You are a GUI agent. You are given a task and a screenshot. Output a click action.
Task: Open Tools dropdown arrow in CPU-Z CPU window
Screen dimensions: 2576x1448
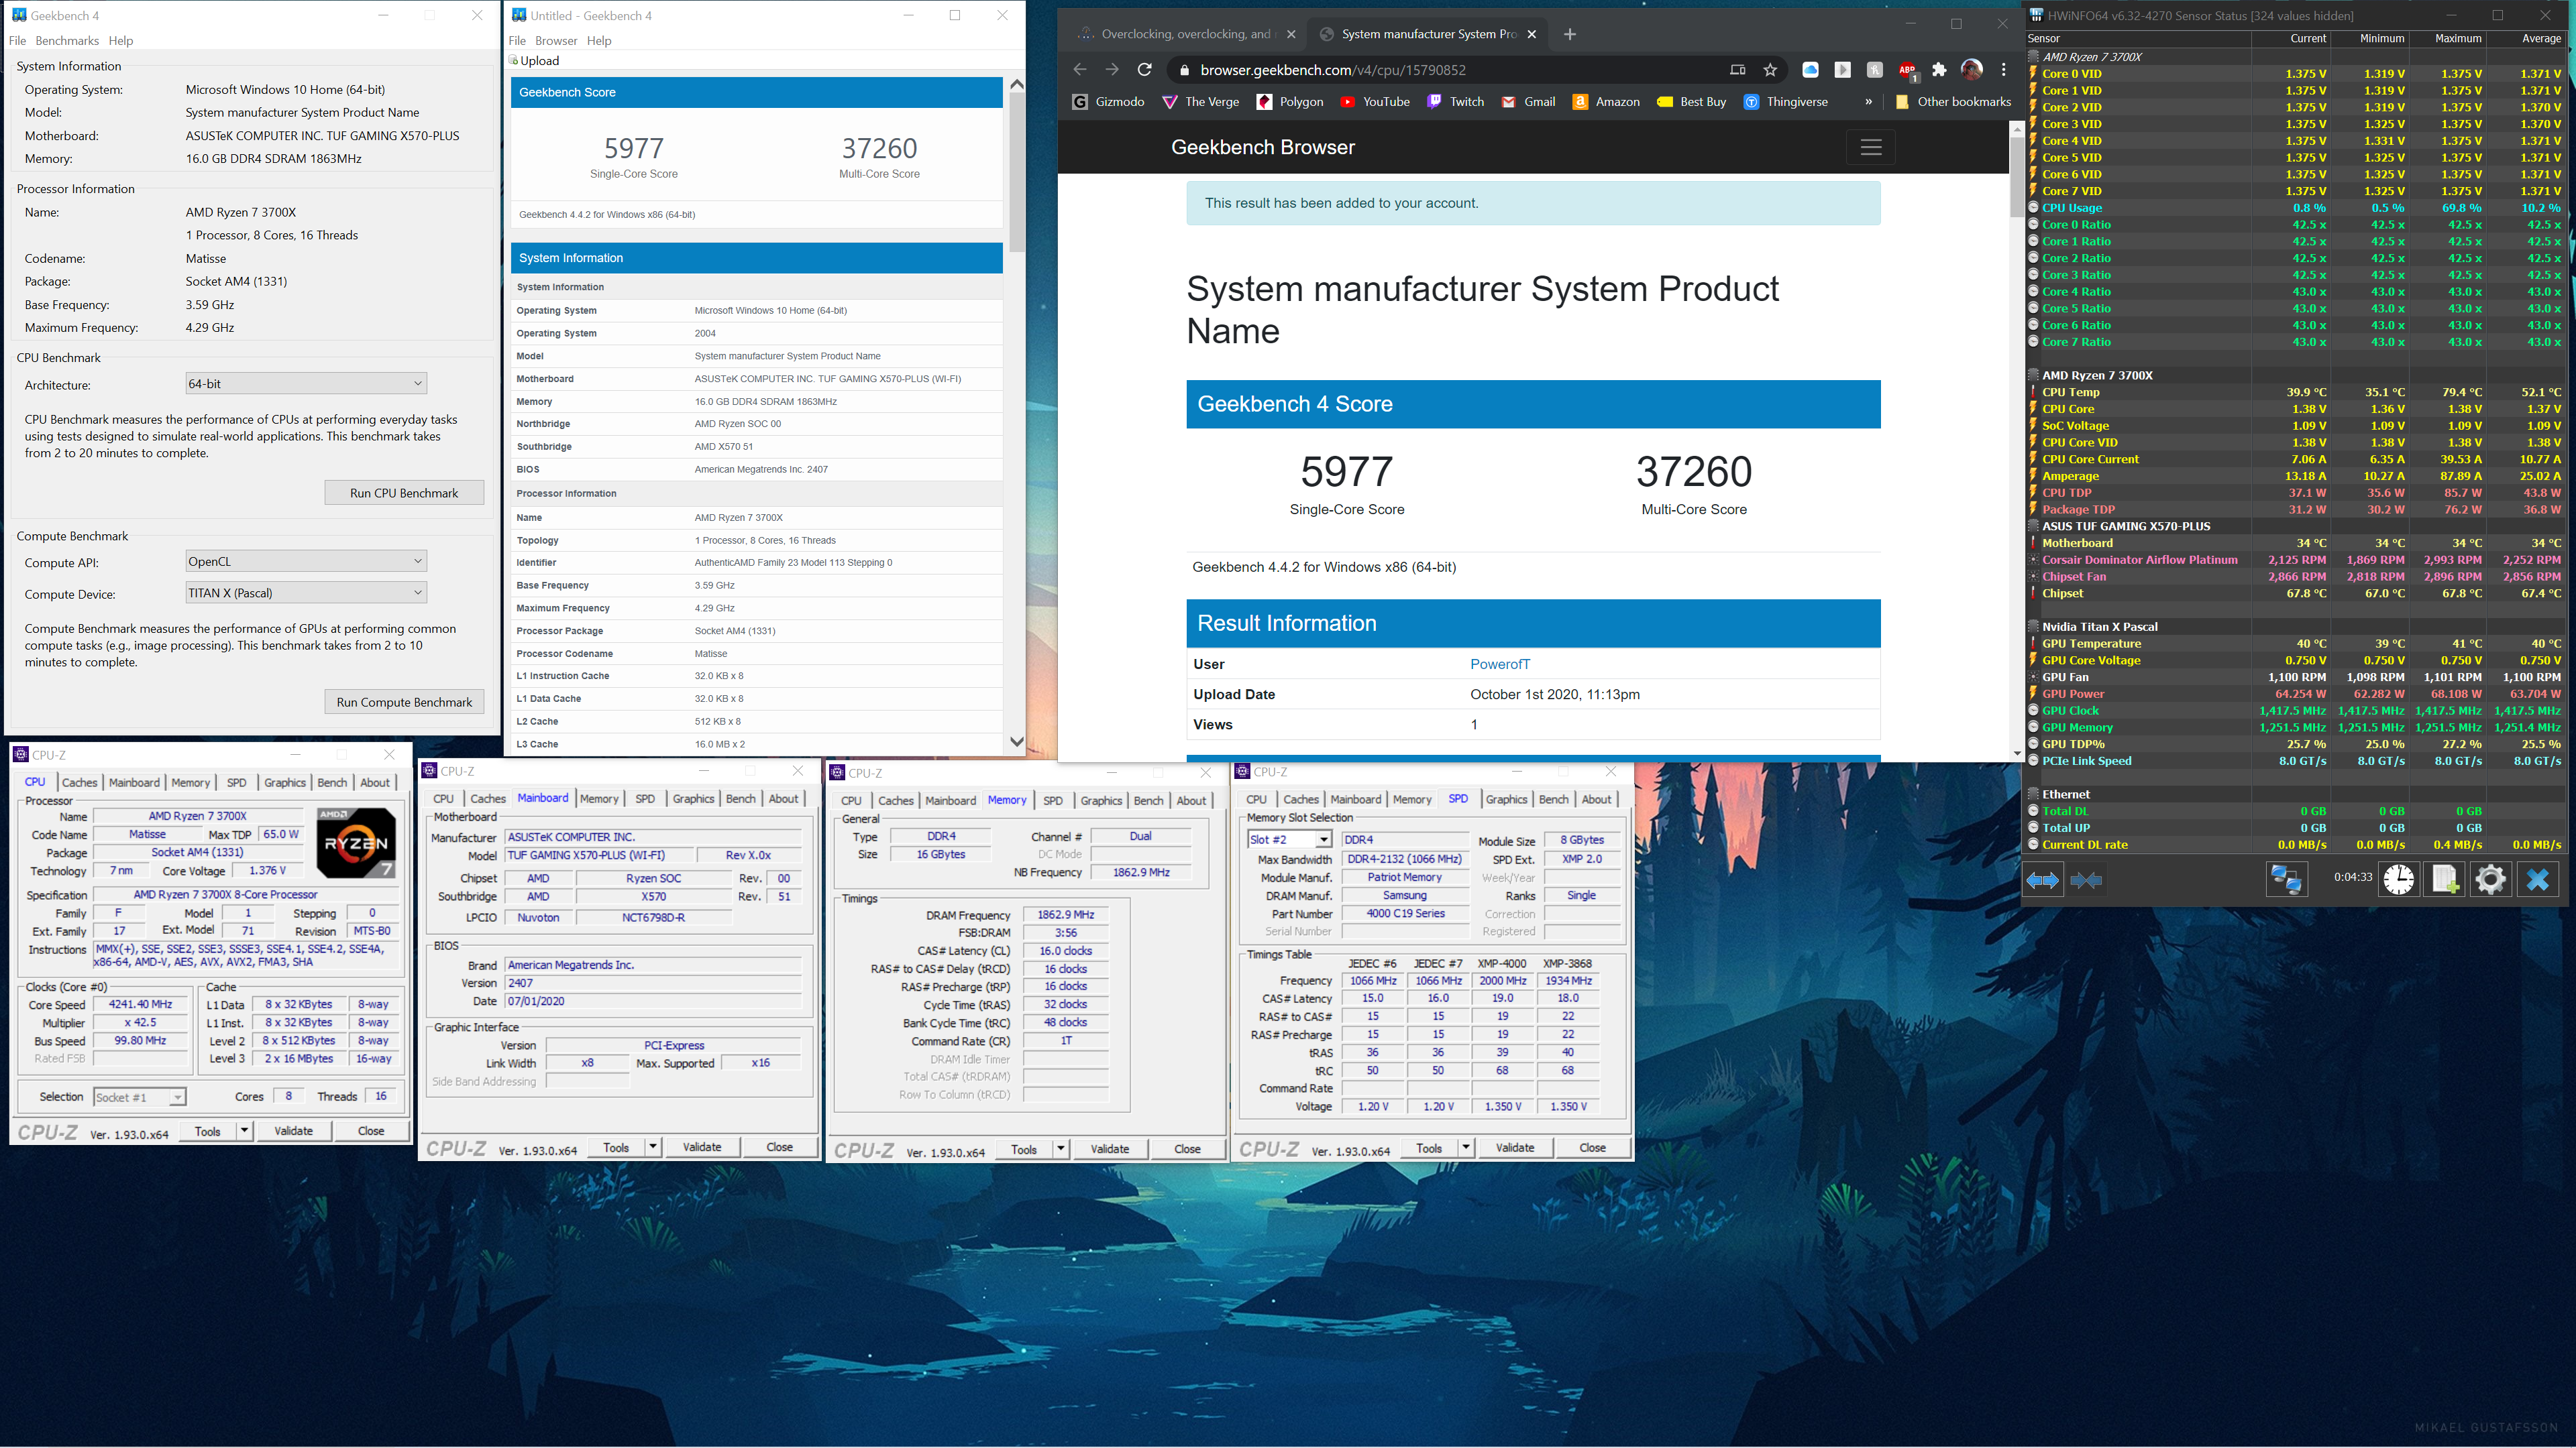click(244, 1130)
